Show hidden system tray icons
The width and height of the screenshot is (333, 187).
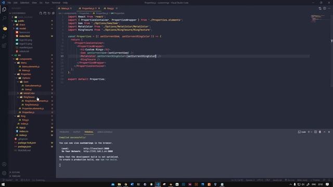click(x=290, y=184)
